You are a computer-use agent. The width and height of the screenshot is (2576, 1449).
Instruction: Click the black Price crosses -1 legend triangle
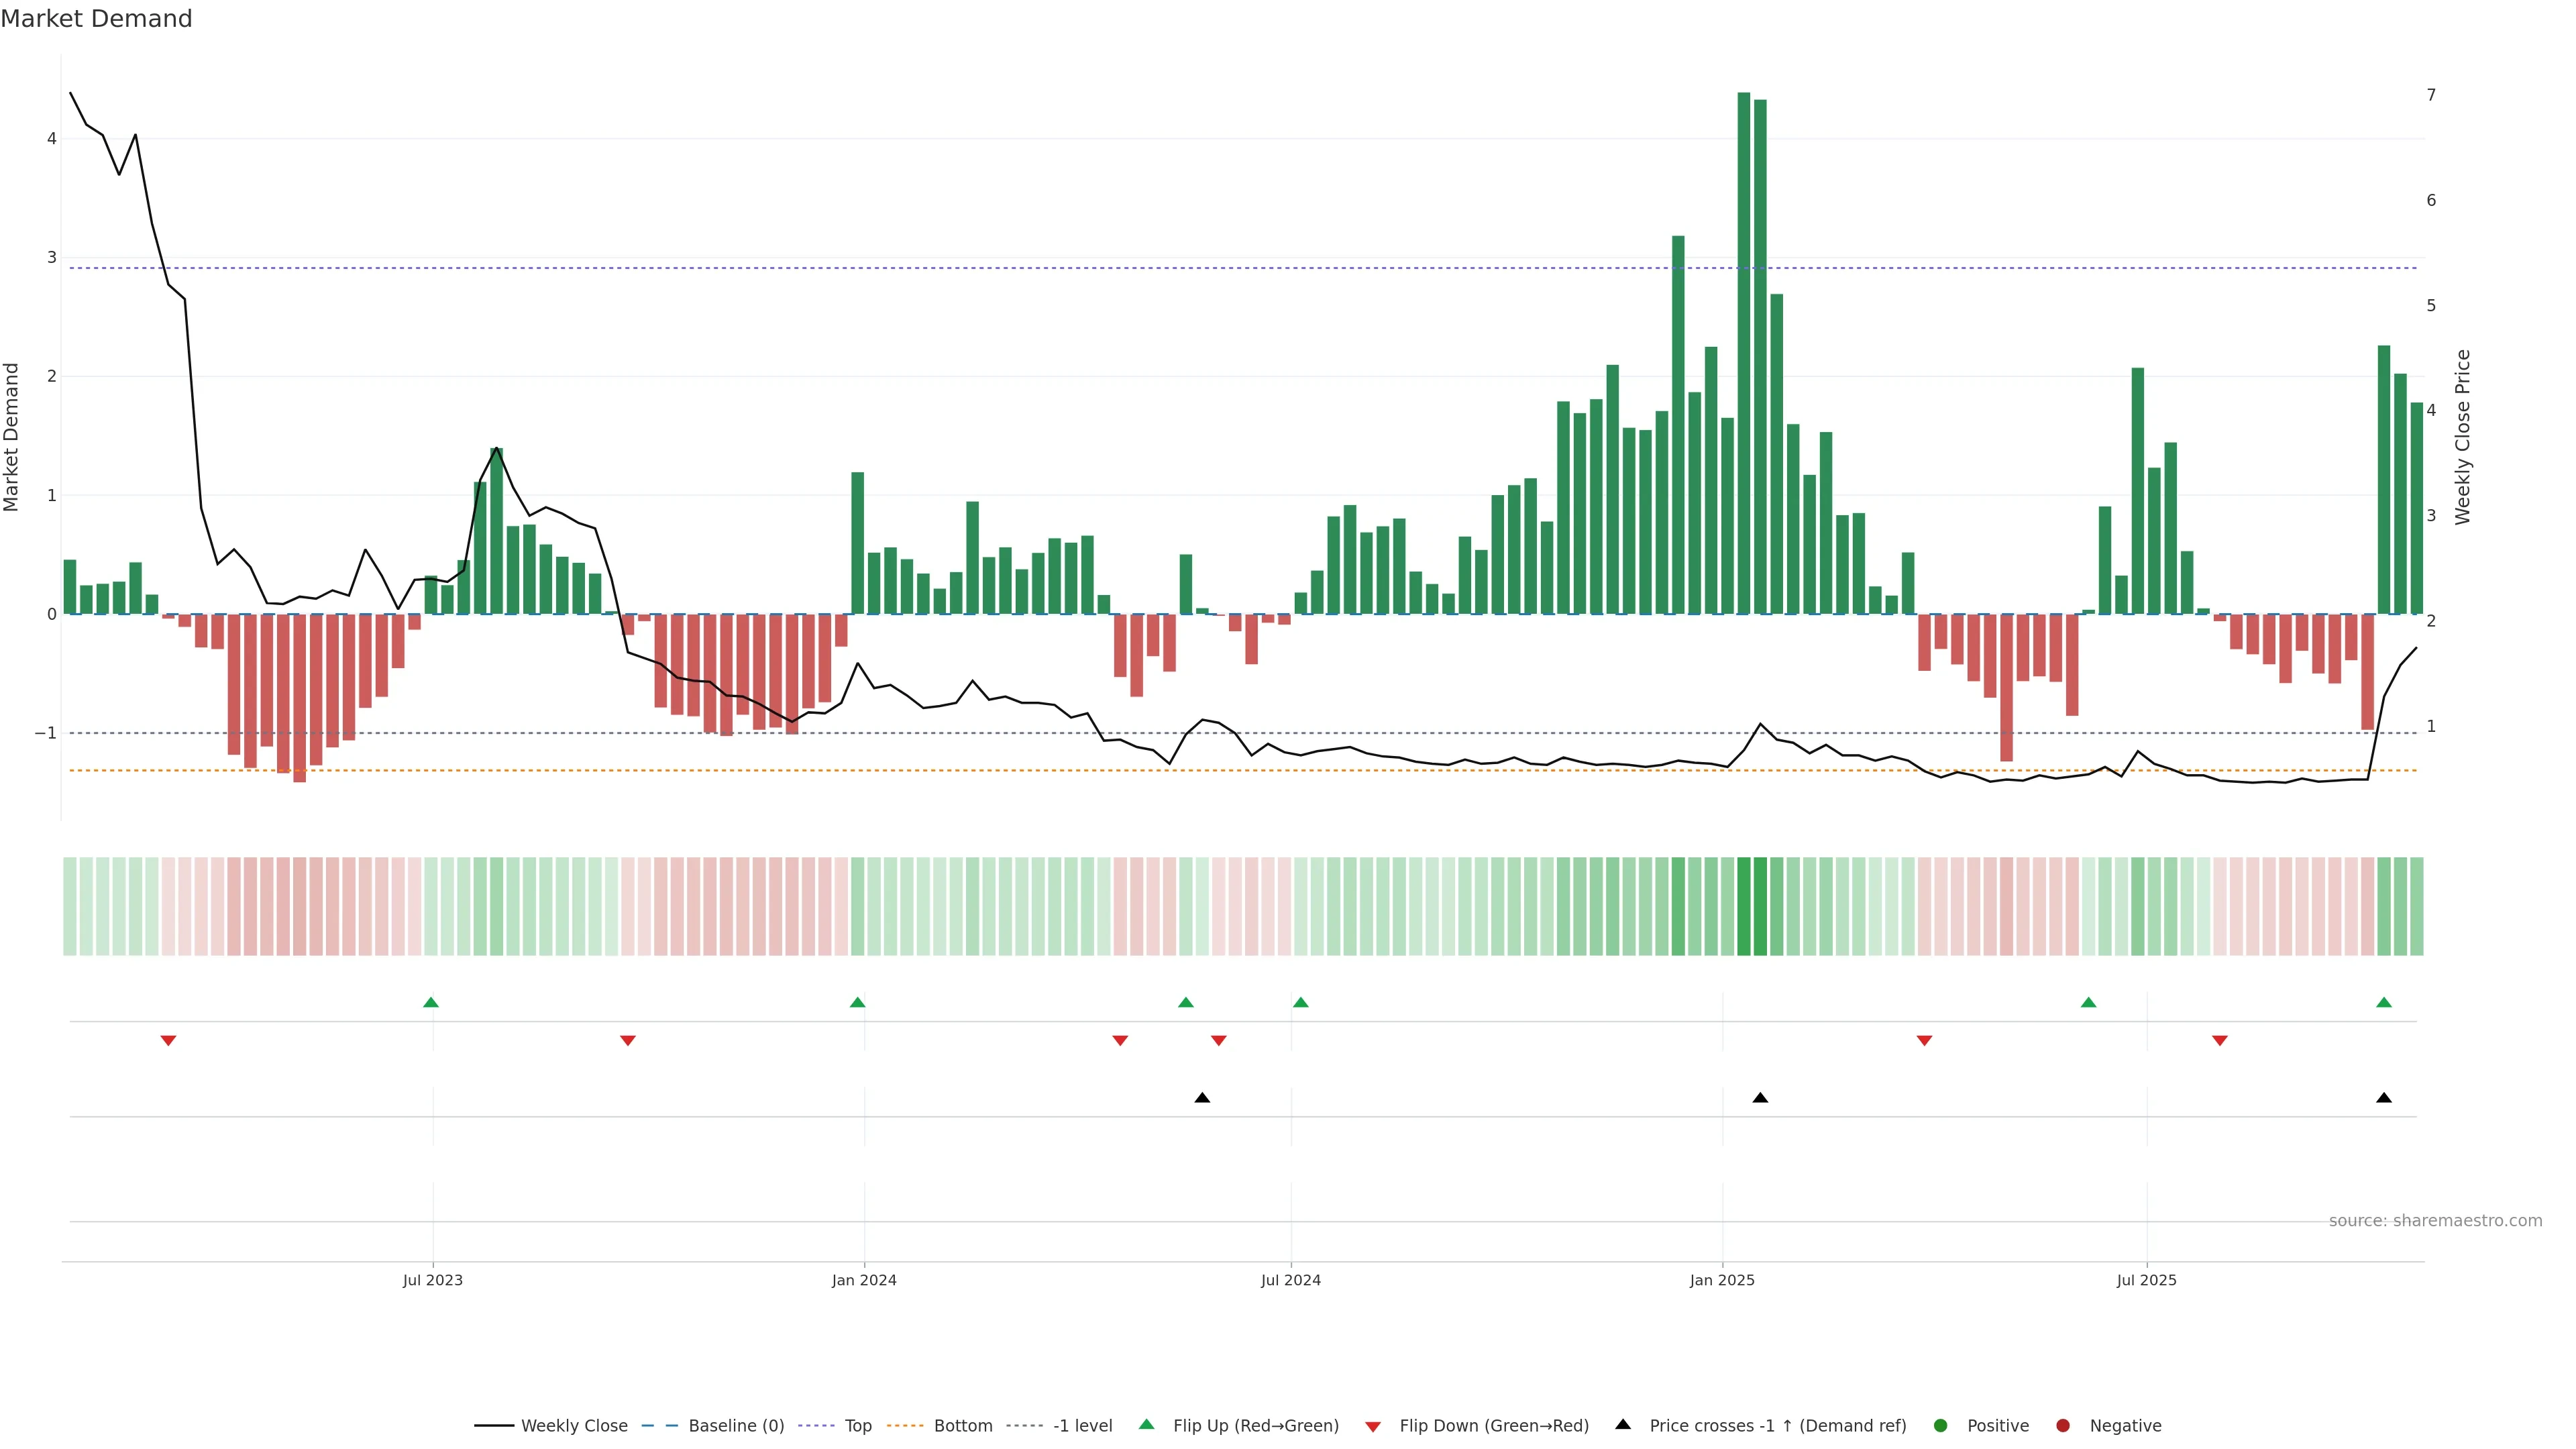[1623, 1424]
